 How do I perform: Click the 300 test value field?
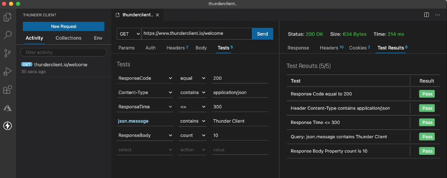point(240,107)
